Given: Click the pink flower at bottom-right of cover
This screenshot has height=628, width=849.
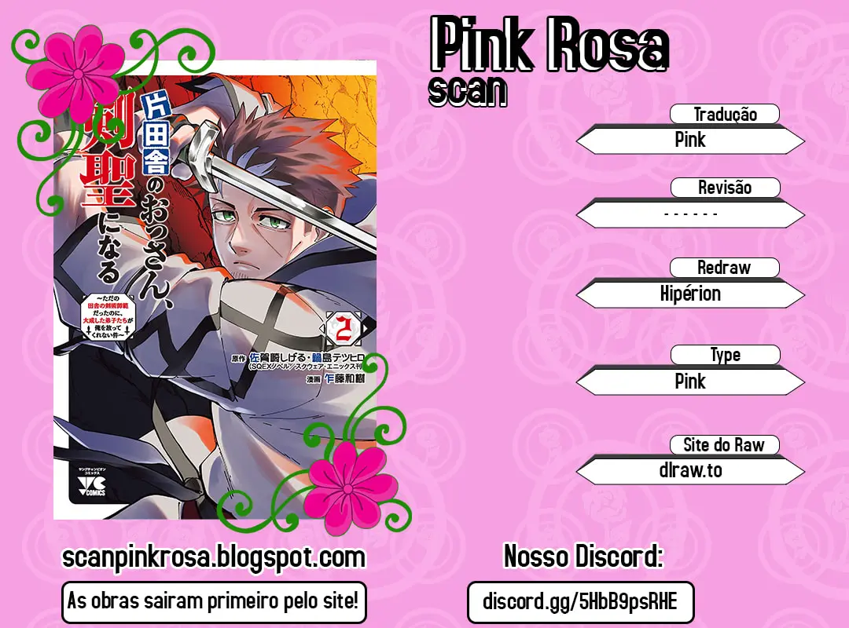Looking at the screenshot, I should tap(350, 488).
